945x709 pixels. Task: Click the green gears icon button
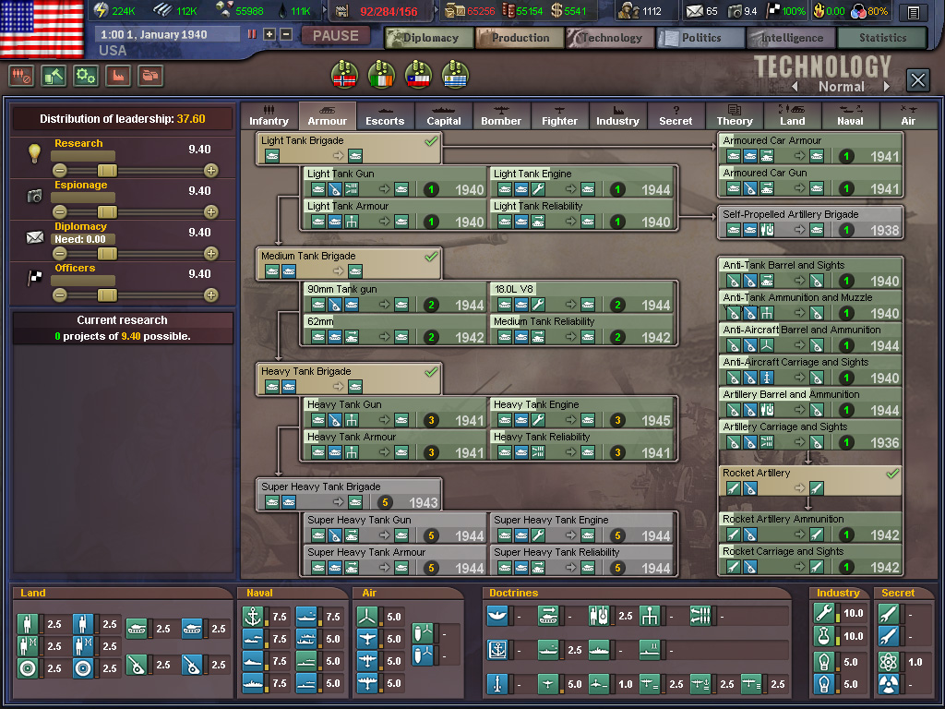pos(86,76)
